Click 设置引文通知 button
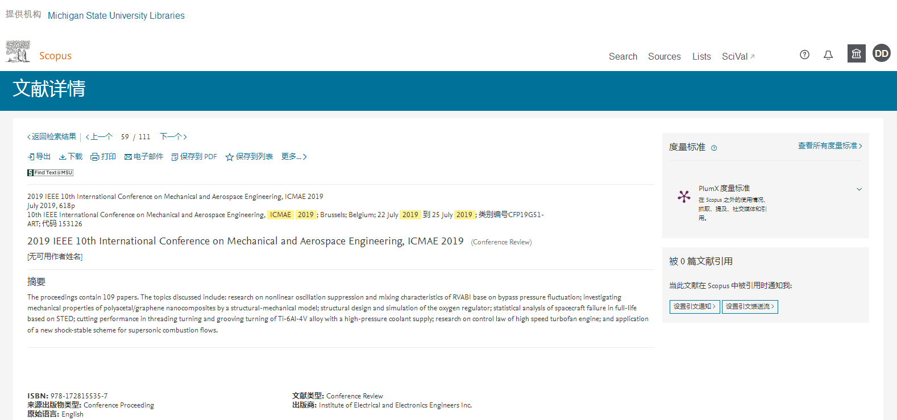The width and height of the screenshot is (897, 420). point(694,307)
